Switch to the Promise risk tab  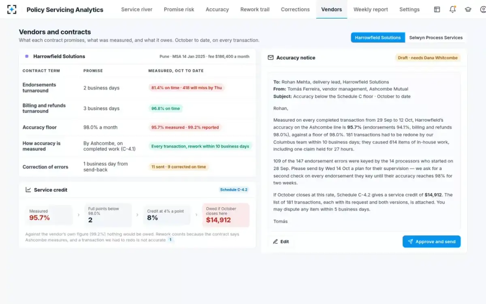(x=179, y=9)
